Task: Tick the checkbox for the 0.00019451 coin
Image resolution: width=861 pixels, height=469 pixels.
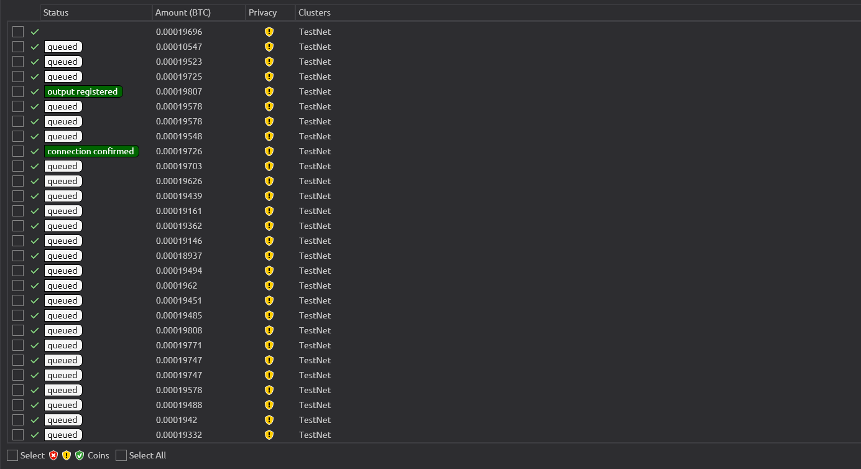Action: (18, 300)
